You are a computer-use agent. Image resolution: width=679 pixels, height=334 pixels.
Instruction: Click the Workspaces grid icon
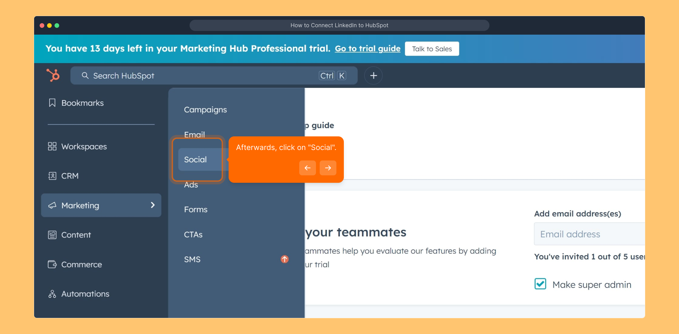point(52,146)
